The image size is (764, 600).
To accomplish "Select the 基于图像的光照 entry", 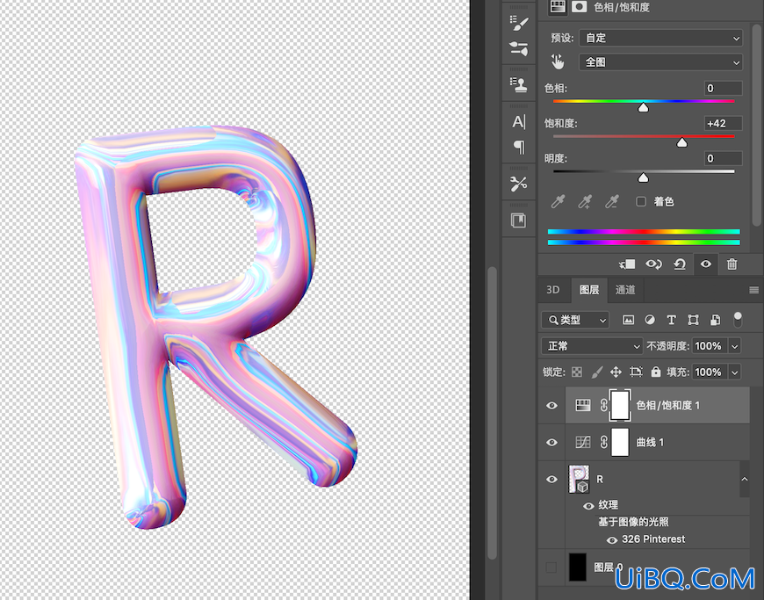I will coord(633,522).
